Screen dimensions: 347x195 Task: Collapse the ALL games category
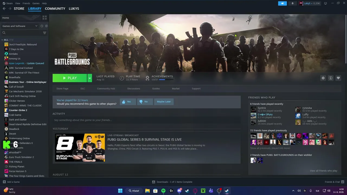coord(2,40)
